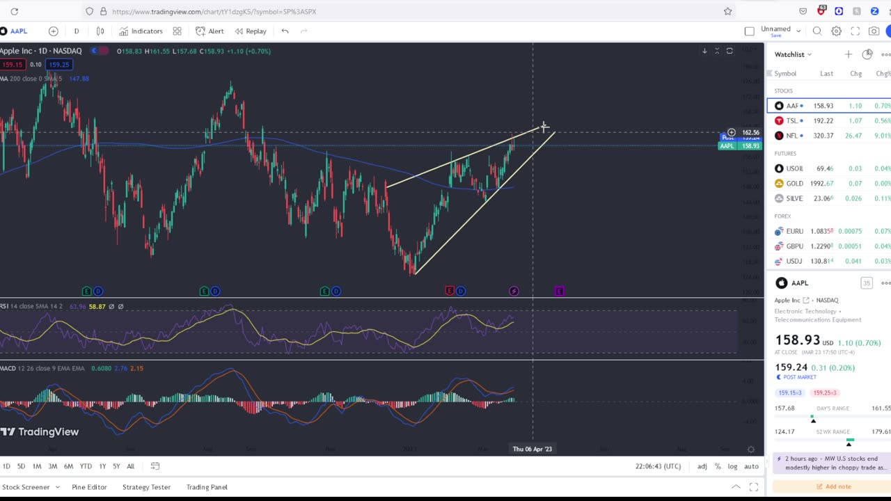
Task: Start bar Replay mode
Action: (x=251, y=31)
